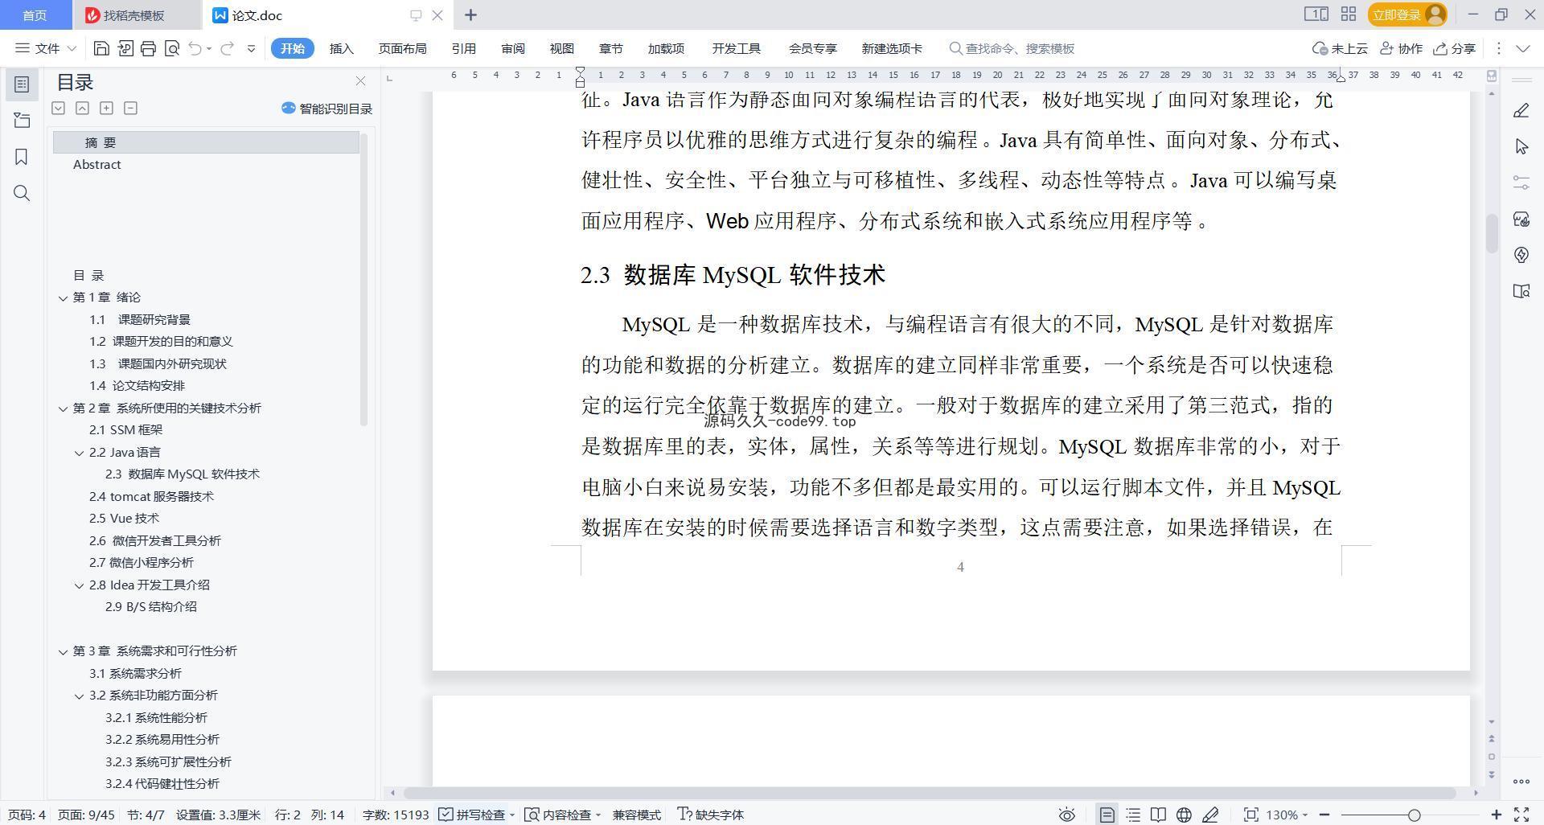The width and height of the screenshot is (1544, 825).
Task: Open the 插入 ribbon tab
Action: [x=341, y=48]
